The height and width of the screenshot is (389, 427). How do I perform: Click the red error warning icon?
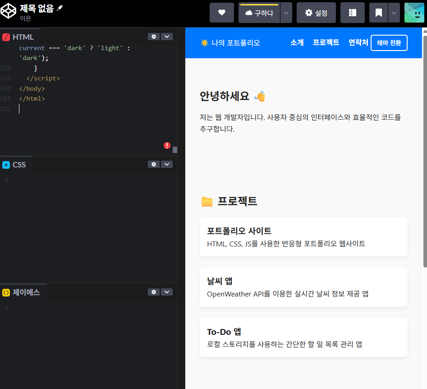pos(167,146)
